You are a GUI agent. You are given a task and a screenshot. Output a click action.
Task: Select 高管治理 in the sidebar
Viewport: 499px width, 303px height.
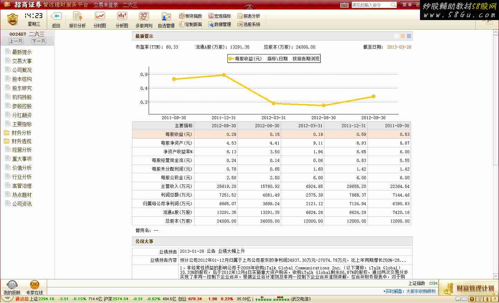click(x=22, y=186)
